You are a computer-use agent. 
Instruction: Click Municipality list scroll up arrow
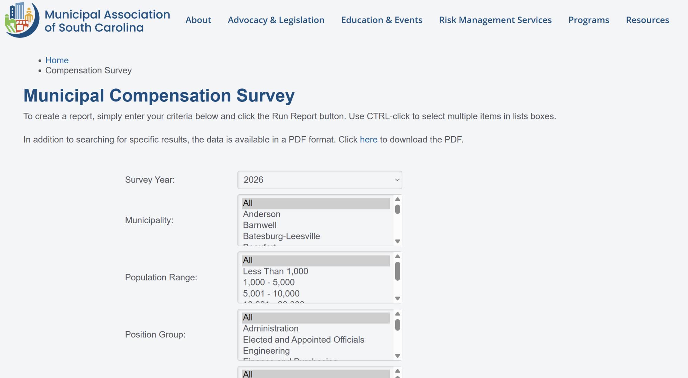(397, 199)
